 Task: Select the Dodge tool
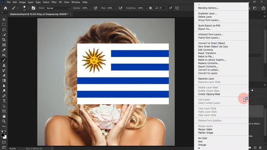click(x=4, y=91)
